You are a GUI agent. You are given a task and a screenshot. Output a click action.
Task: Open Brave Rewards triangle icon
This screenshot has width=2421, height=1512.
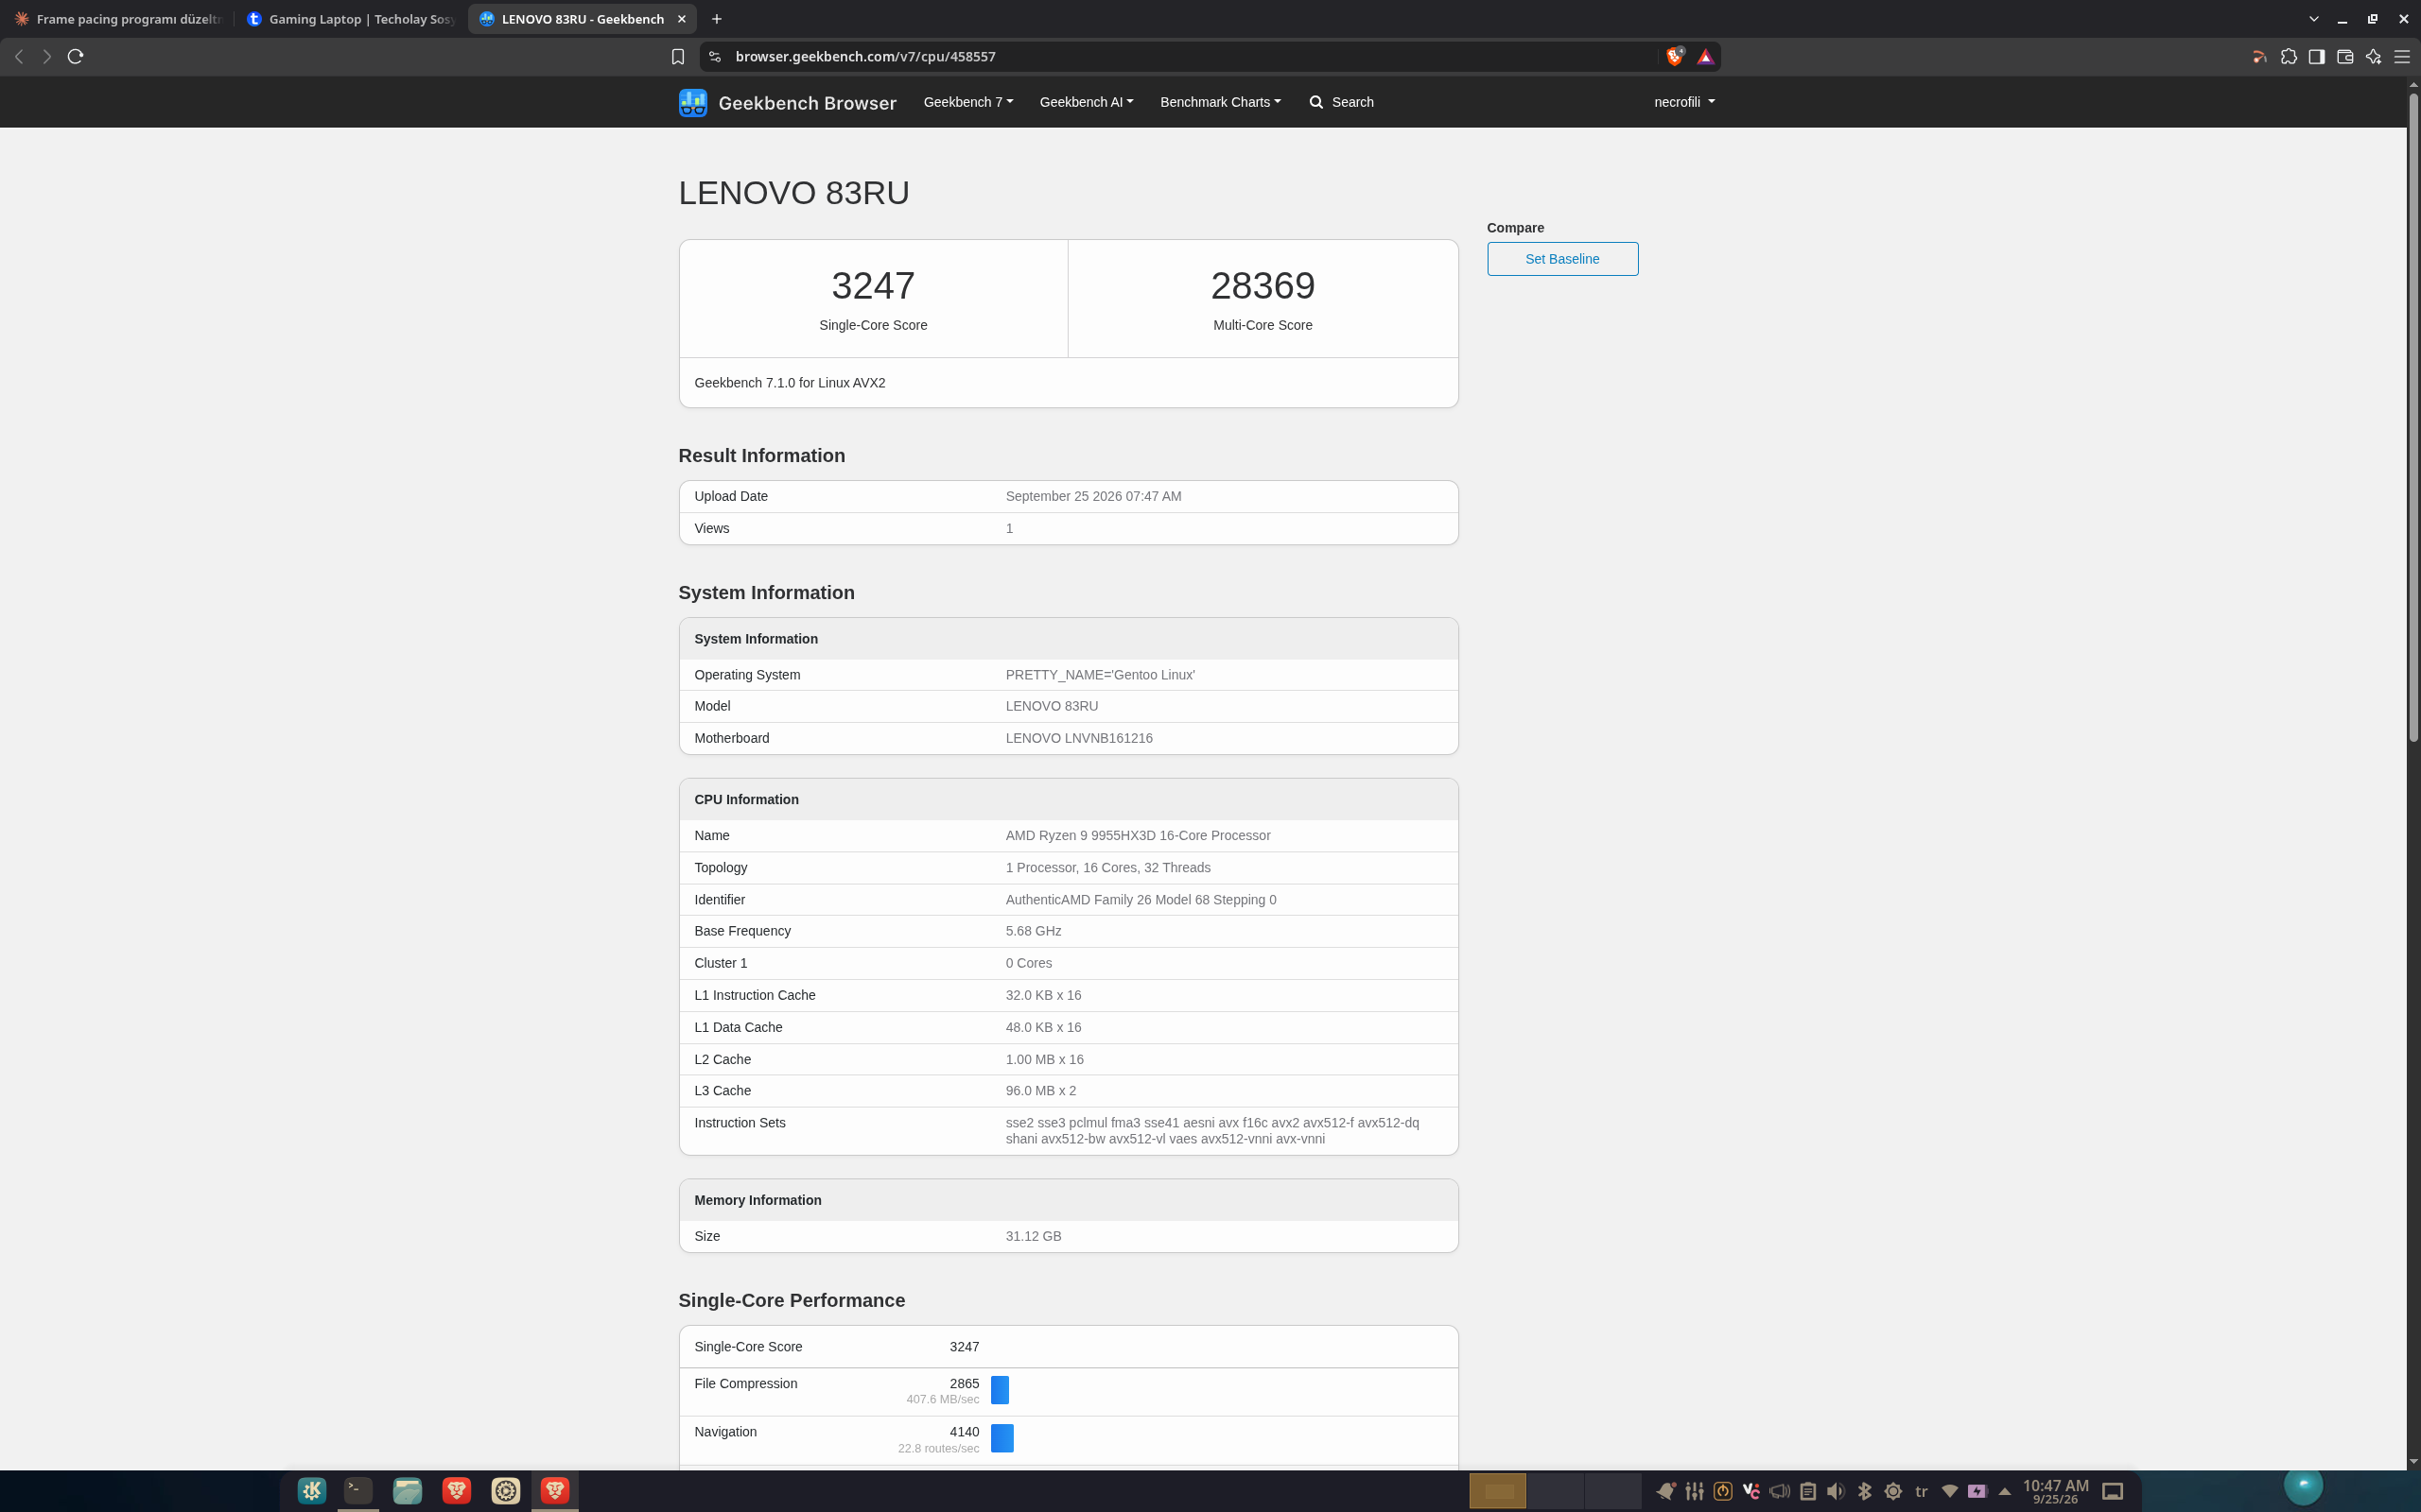tap(1706, 57)
